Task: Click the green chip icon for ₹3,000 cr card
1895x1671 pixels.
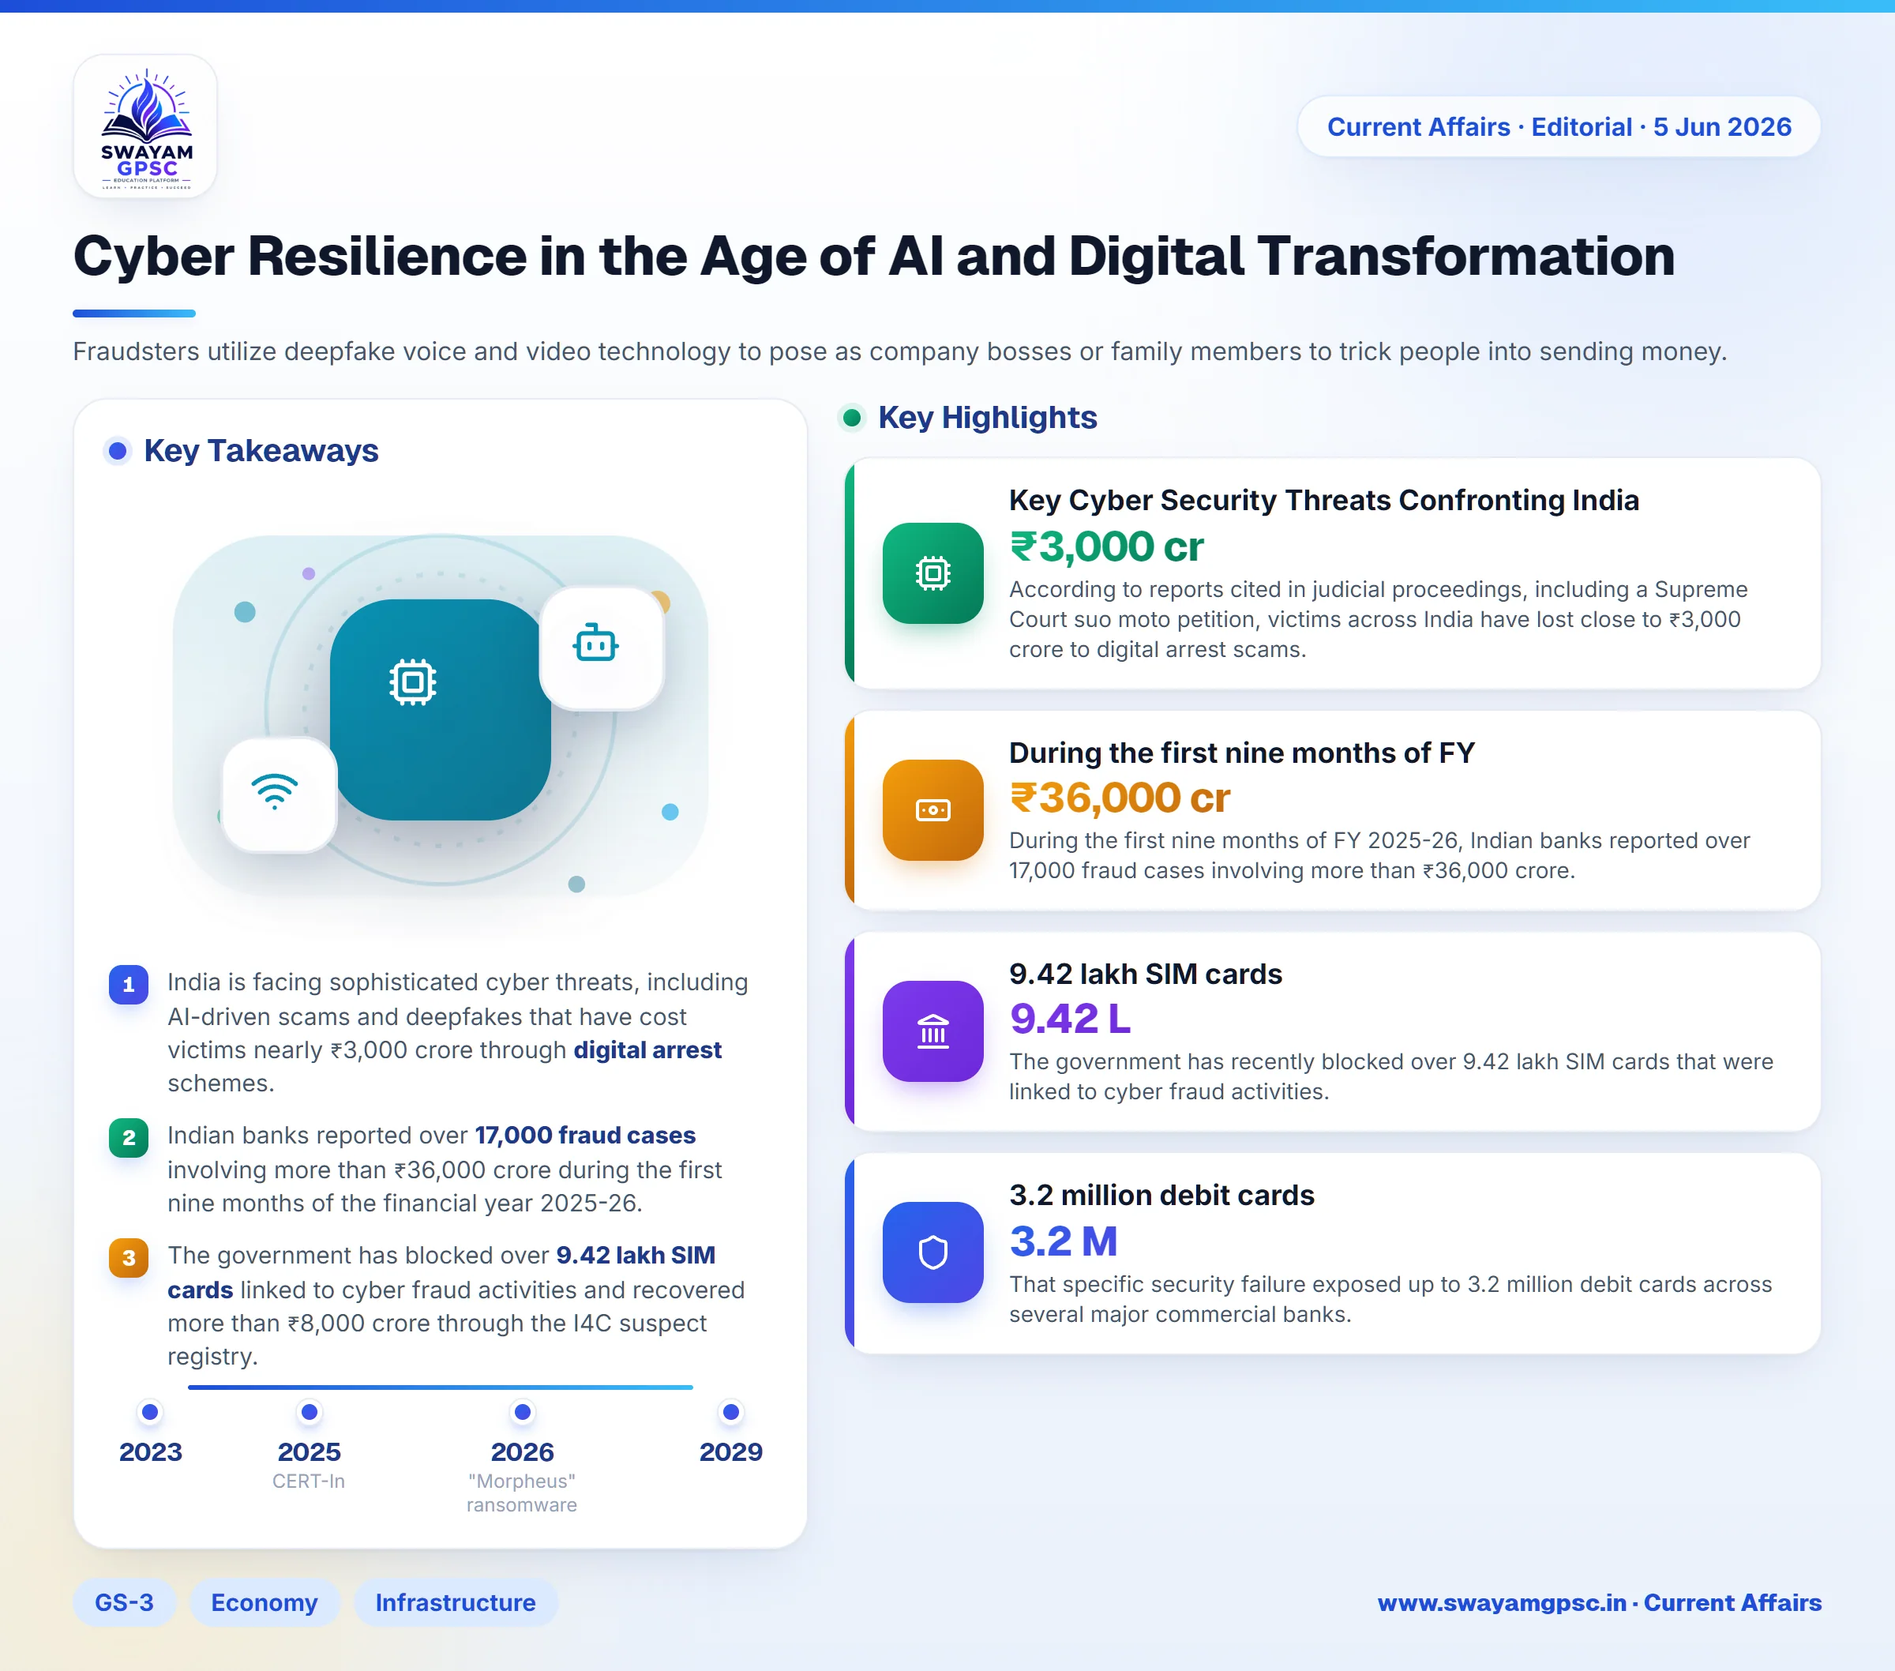Action: 932,573
